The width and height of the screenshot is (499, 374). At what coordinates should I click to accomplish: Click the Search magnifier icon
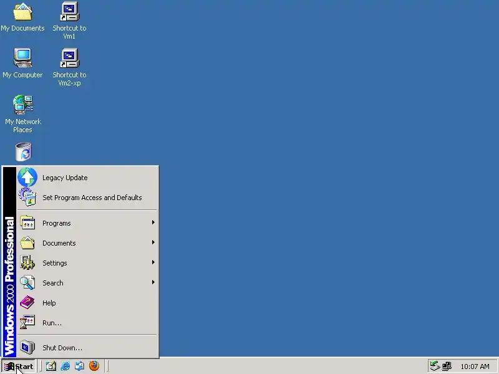[27, 283]
